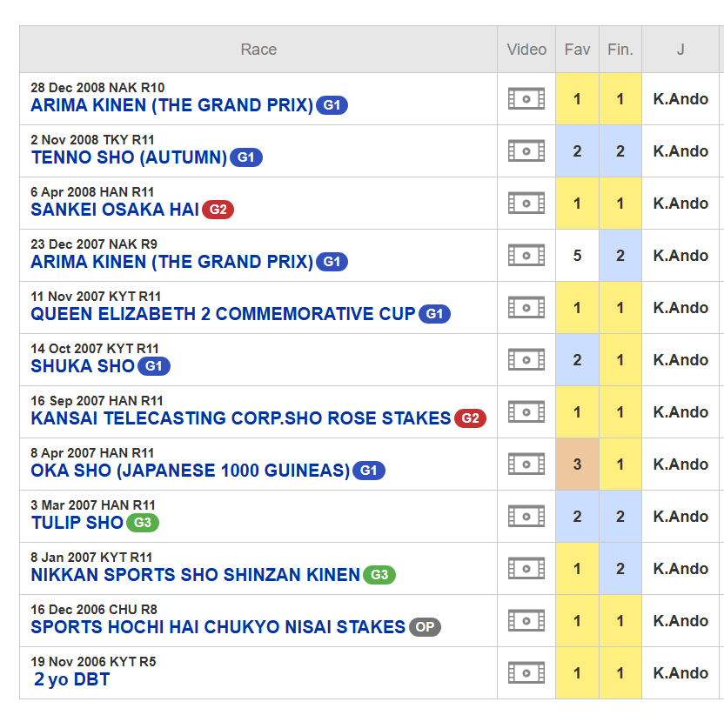Select K.Ando in the Sankei Osaka Hai row

tap(680, 203)
